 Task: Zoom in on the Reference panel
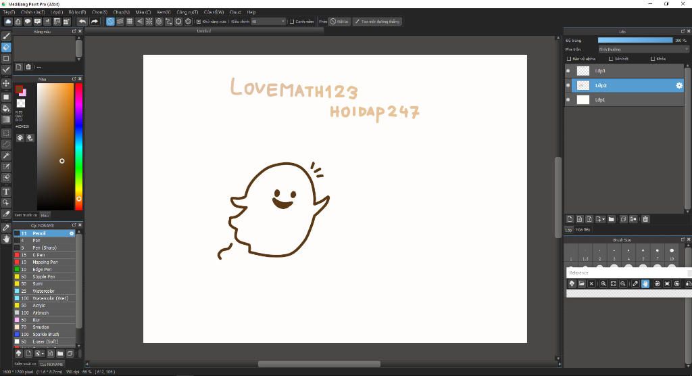603,283
